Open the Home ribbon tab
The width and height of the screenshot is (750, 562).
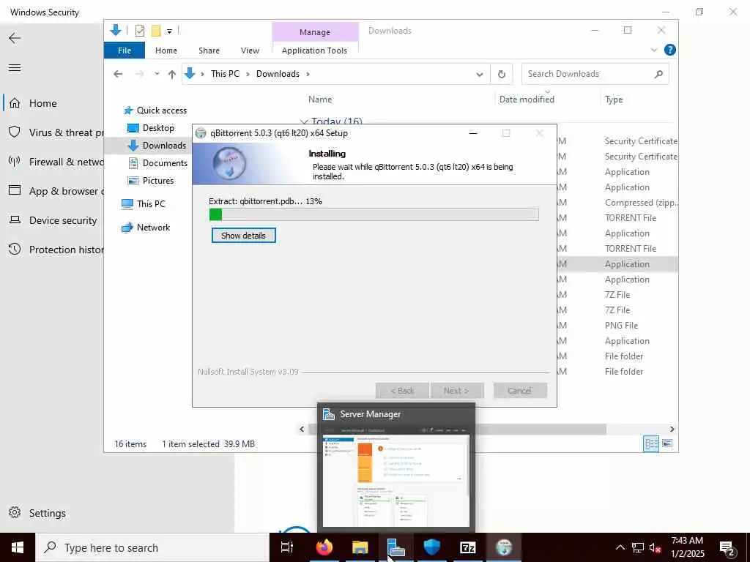(x=166, y=50)
